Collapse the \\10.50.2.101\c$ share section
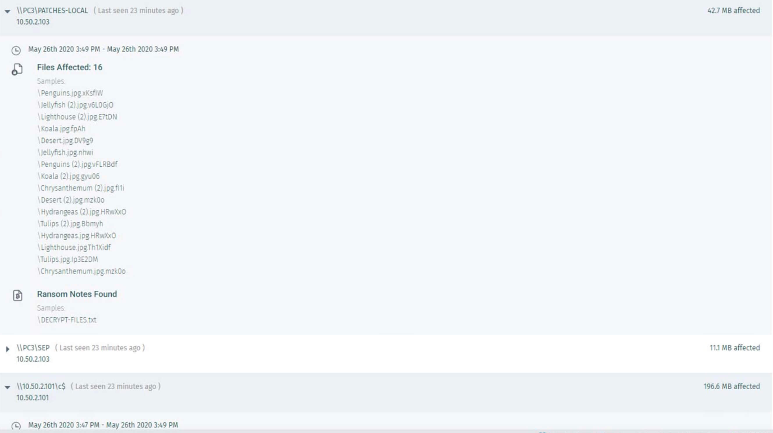This screenshot has height=433, width=773. tap(8, 387)
